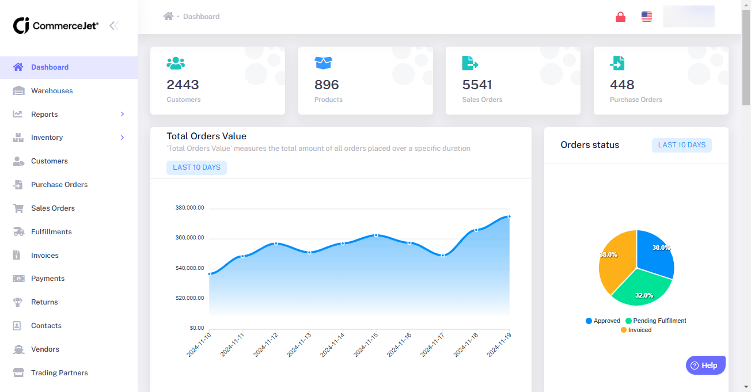This screenshot has height=392, width=751.
Task: Open Total Orders Value LAST 10 DAYS filter
Action: 197,168
